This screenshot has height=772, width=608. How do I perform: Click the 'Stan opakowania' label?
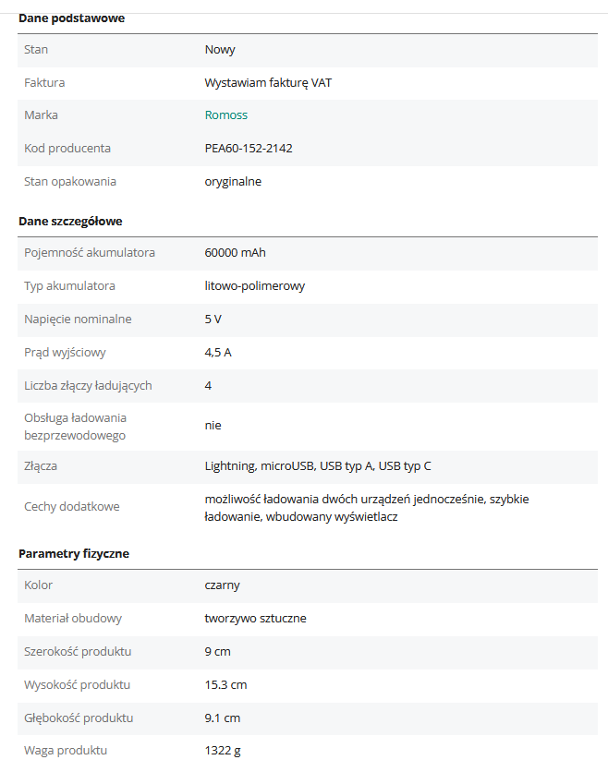pyautogui.click(x=70, y=182)
